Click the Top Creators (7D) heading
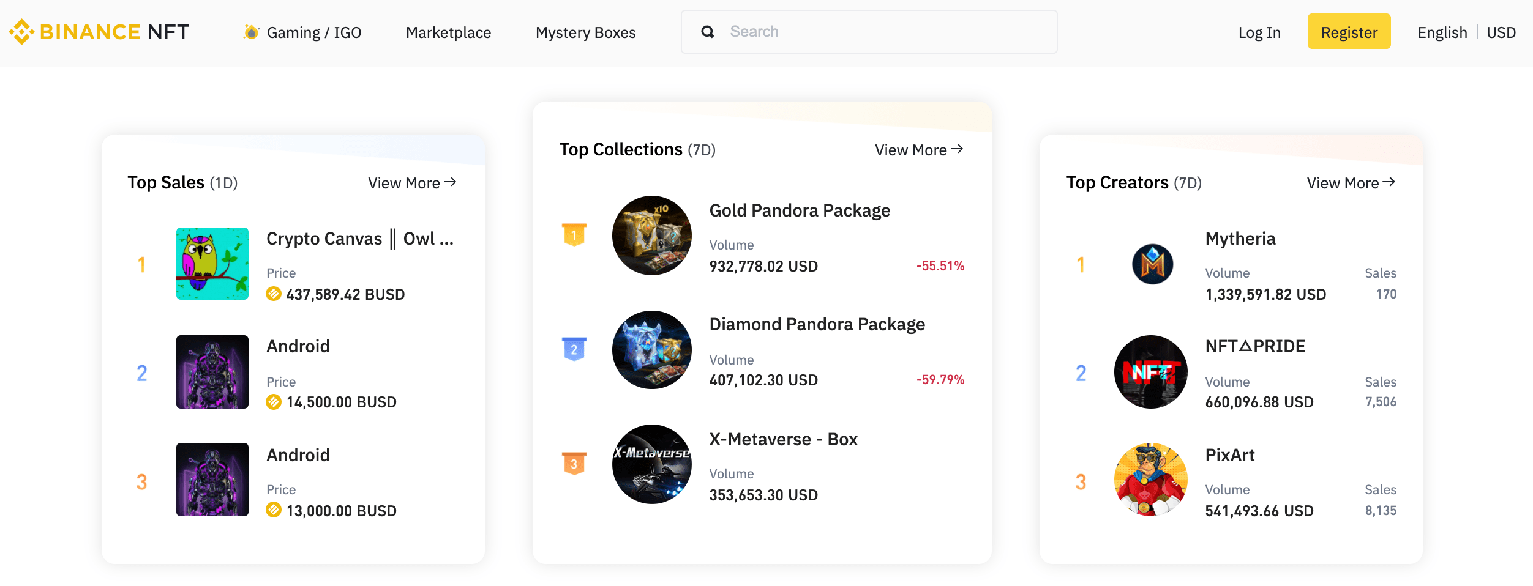This screenshot has width=1533, height=586. [1134, 183]
